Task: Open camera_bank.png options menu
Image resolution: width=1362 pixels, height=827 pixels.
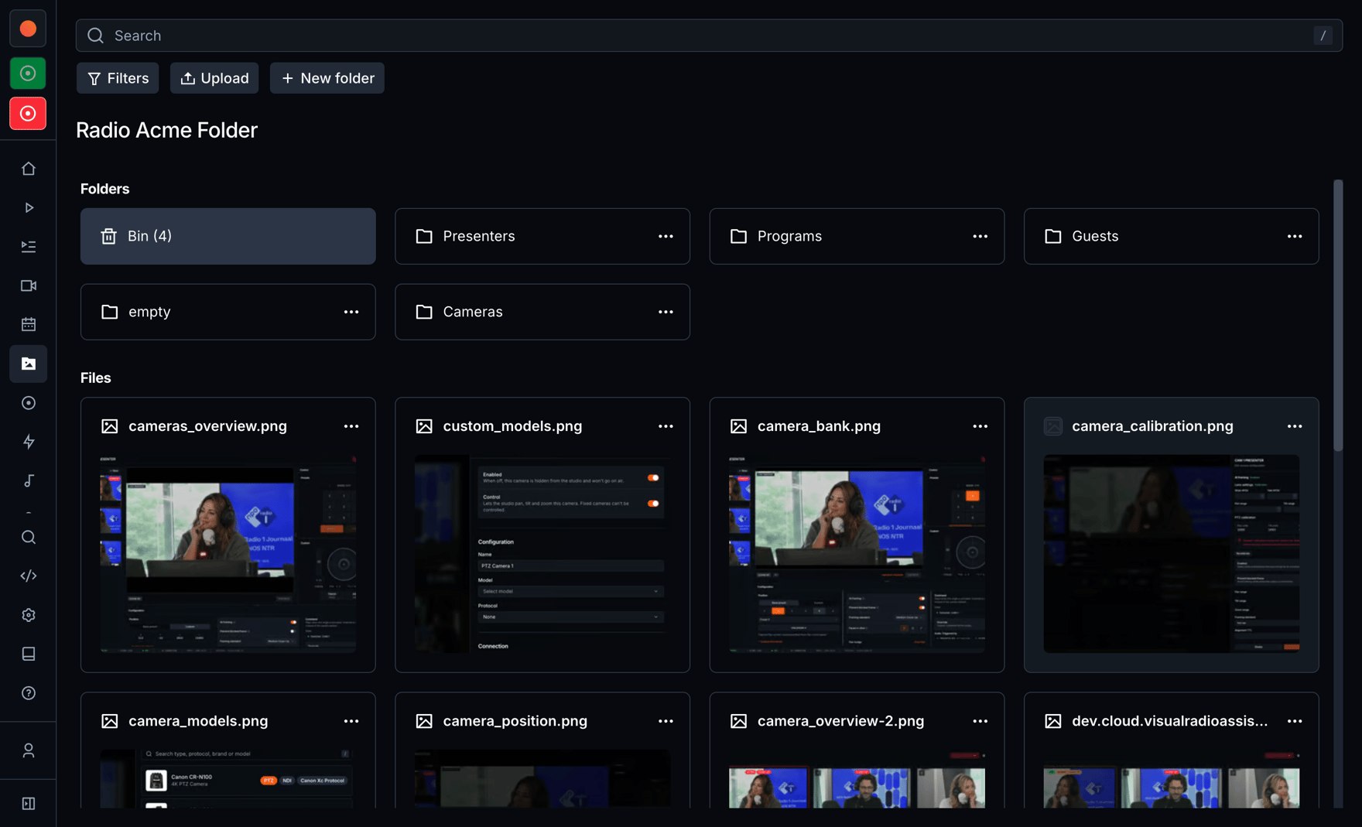Action: (x=980, y=426)
